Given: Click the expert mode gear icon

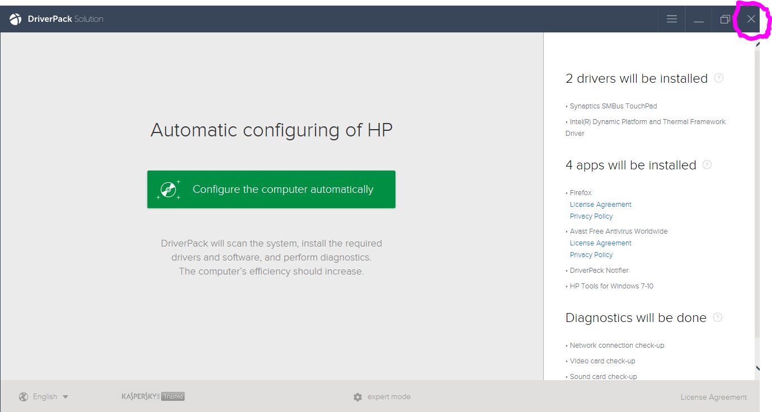Looking at the screenshot, I should [x=358, y=397].
